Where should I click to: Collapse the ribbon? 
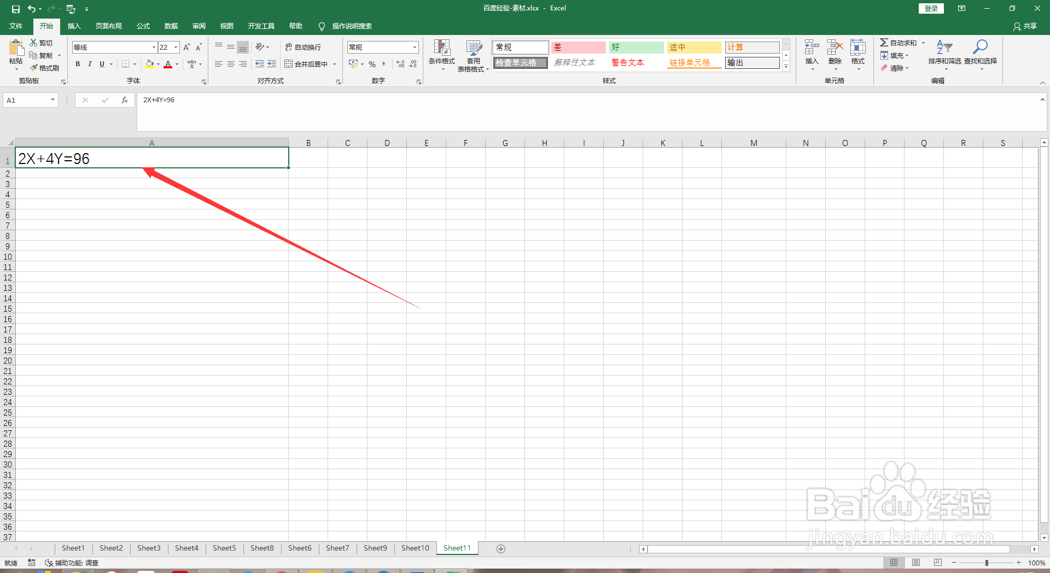pyautogui.click(x=1042, y=83)
